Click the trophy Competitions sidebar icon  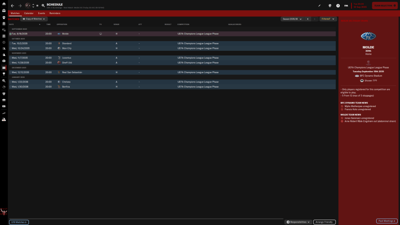pyautogui.click(x=4, y=74)
